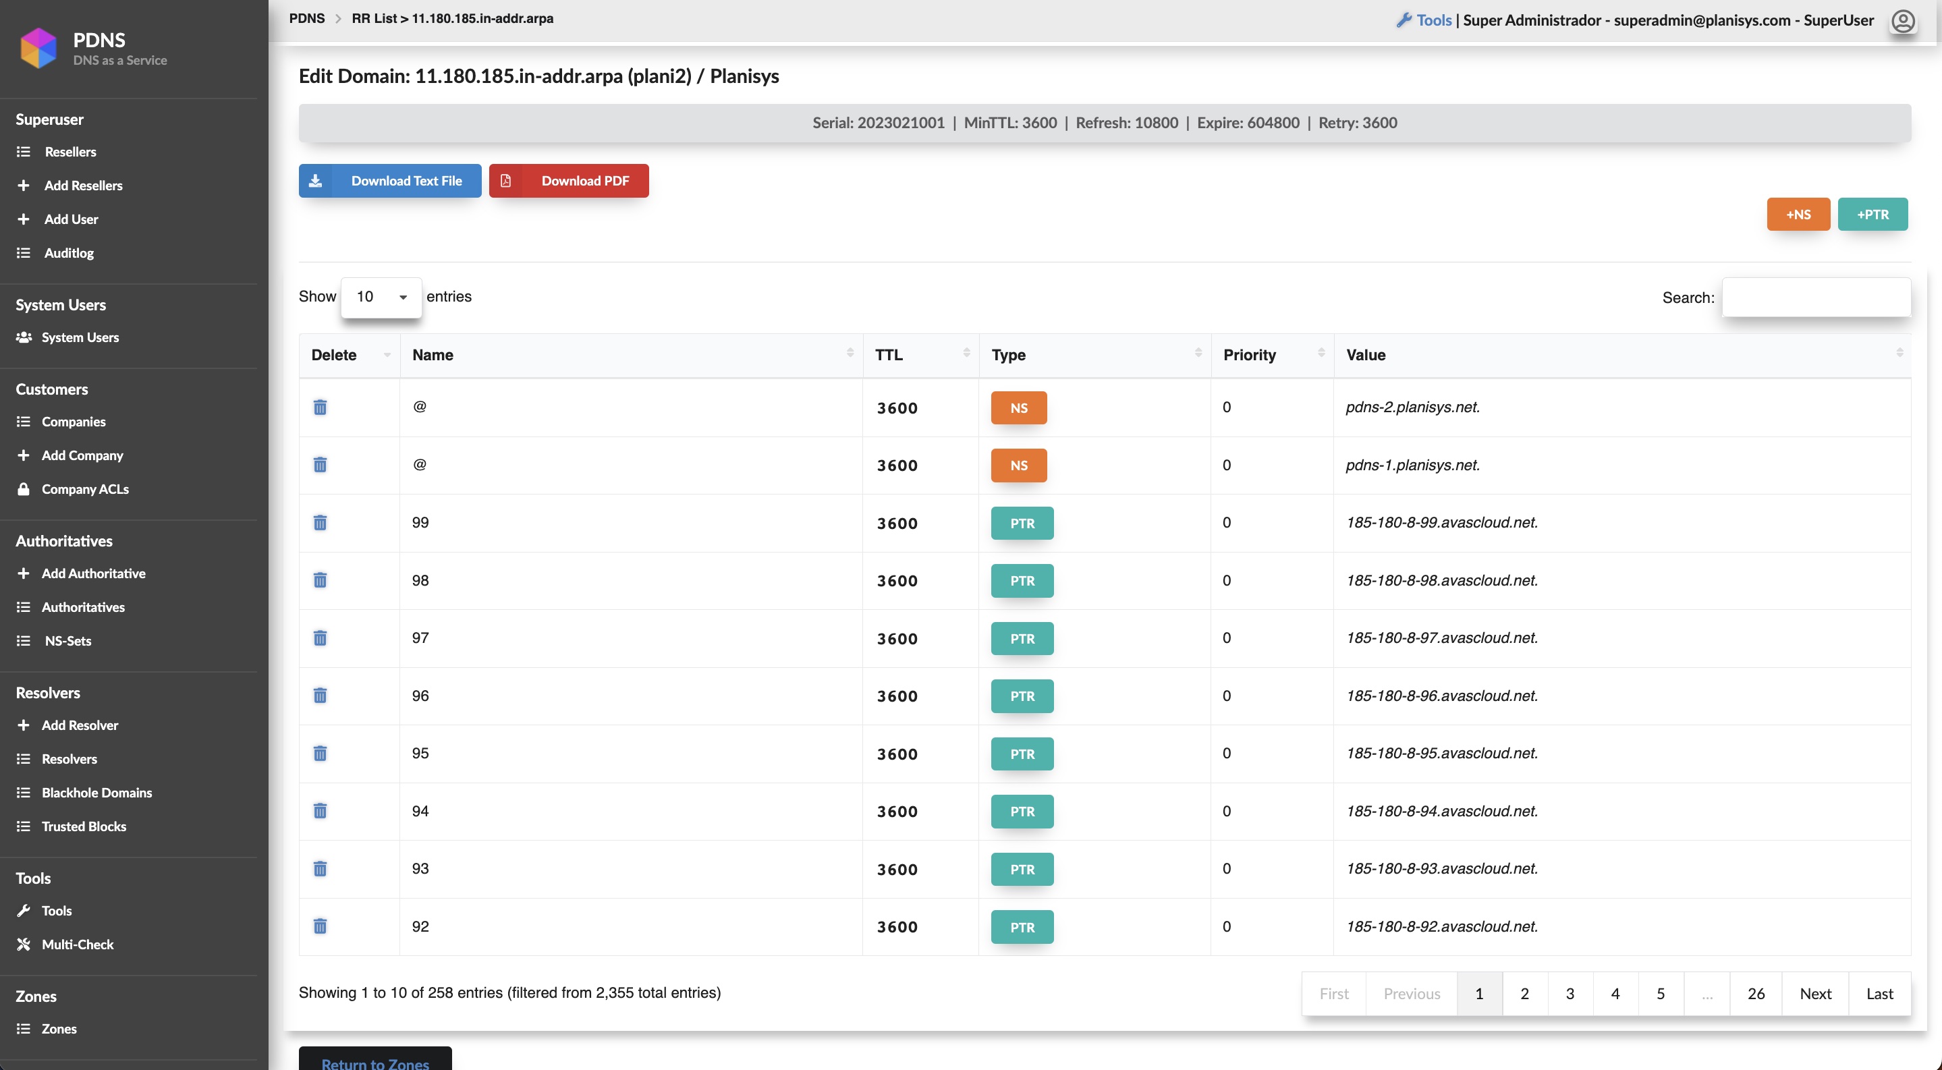1942x1070 pixels.
Task: Click the delete icon for NS pdns-1.planisys.net
Action: click(x=320, y=464)
